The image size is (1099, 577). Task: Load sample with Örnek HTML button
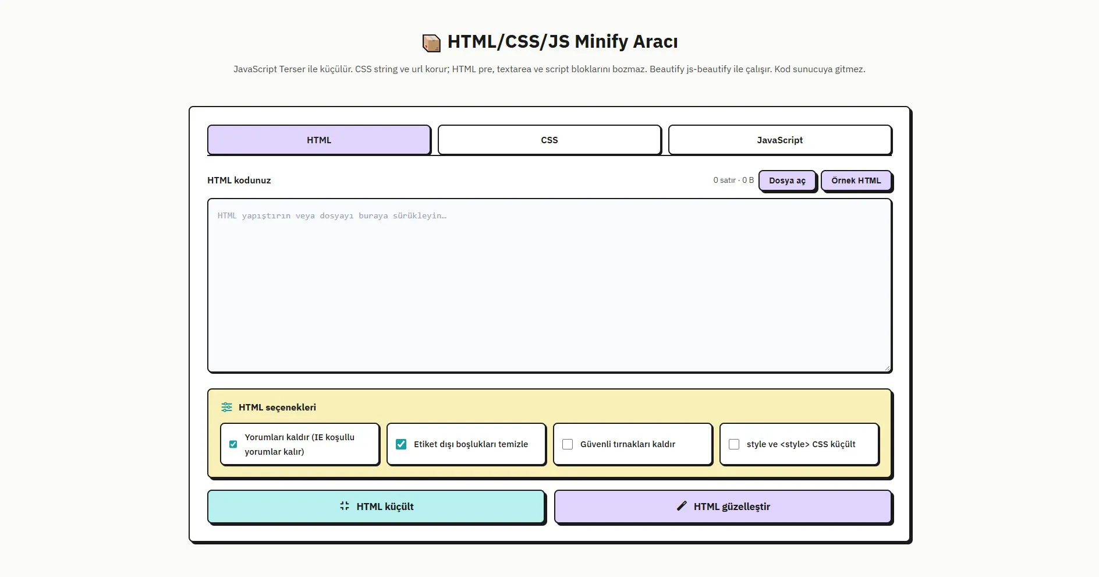click(x=856, y=180)
